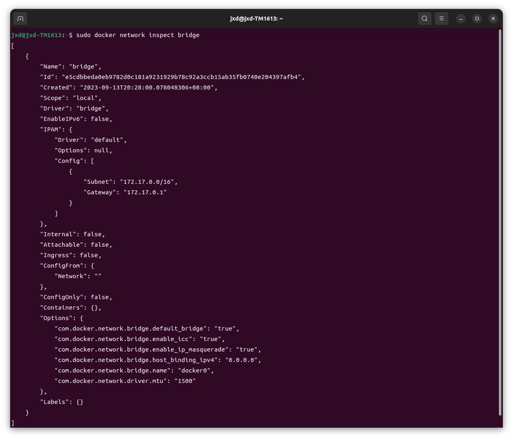This screenshot has width=513, height=439.
Task: Click the default_bridge "true" option line
Action: click(147, 329)
